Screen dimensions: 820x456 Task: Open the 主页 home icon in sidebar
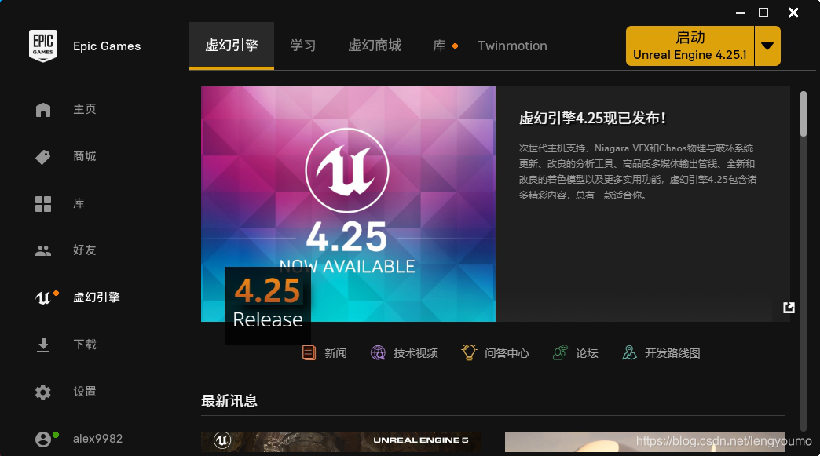43,109
